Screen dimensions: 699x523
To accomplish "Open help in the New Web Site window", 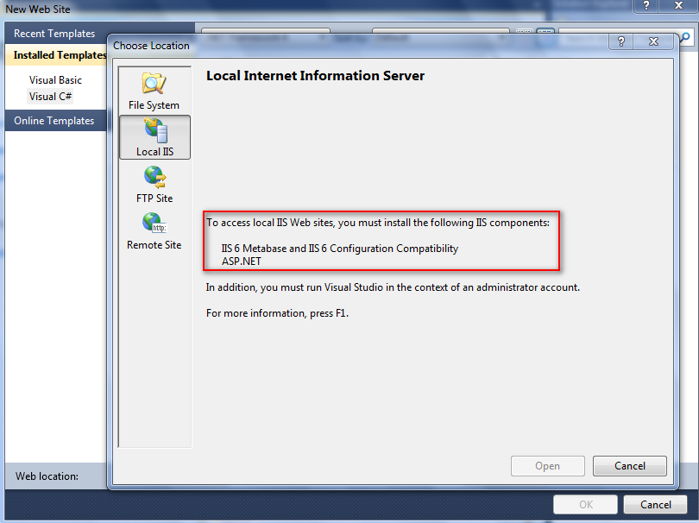I will tap(646, 6).
